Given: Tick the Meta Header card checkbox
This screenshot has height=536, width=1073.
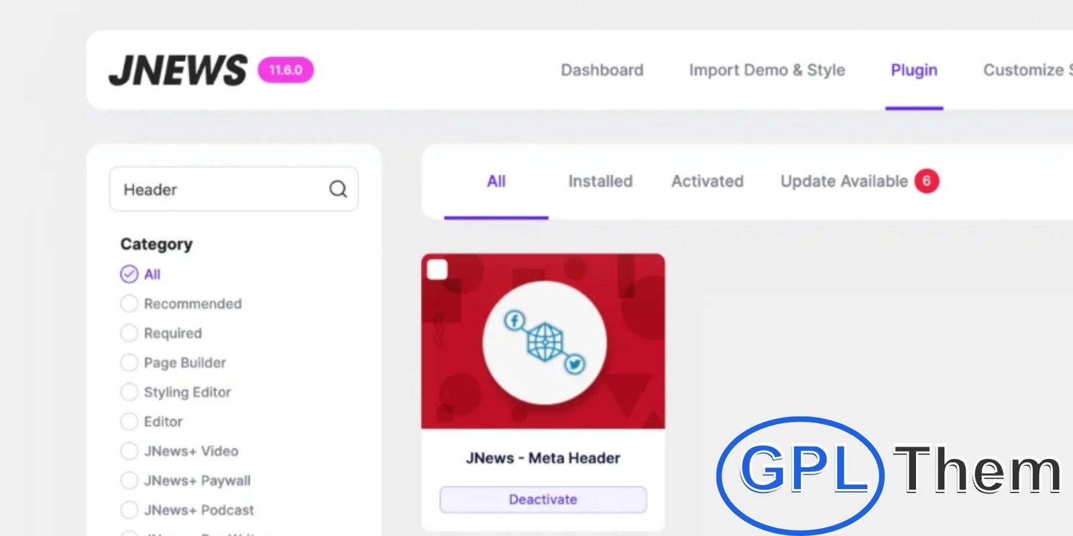Looking at the screenshot, I should pos(437,269).
